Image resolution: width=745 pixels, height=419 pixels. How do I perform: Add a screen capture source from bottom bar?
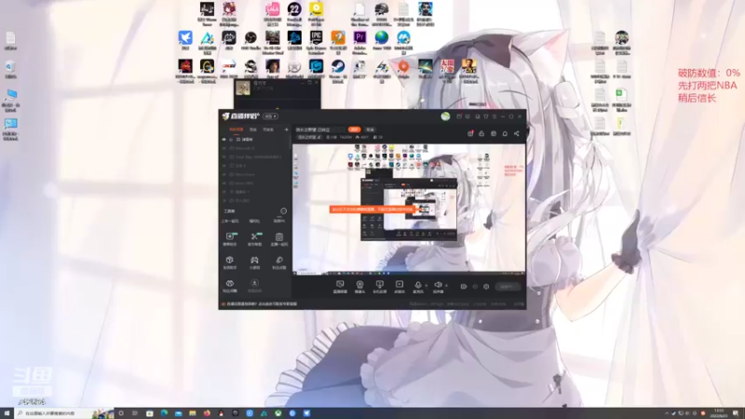click(340, 287)
